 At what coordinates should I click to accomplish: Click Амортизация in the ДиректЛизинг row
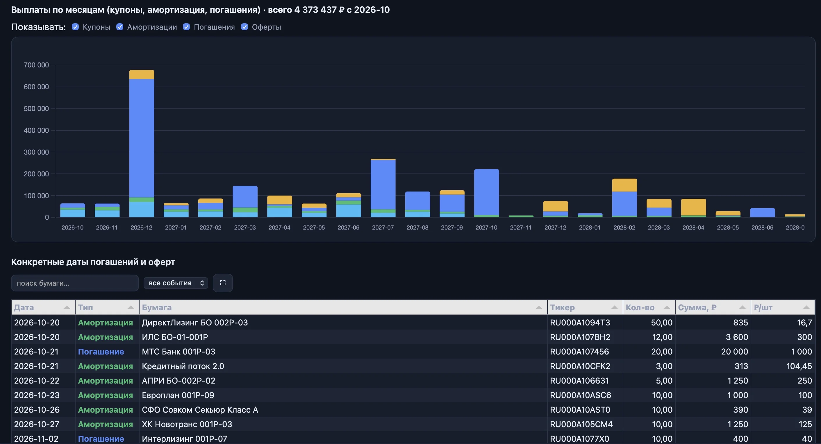[106, 322]
